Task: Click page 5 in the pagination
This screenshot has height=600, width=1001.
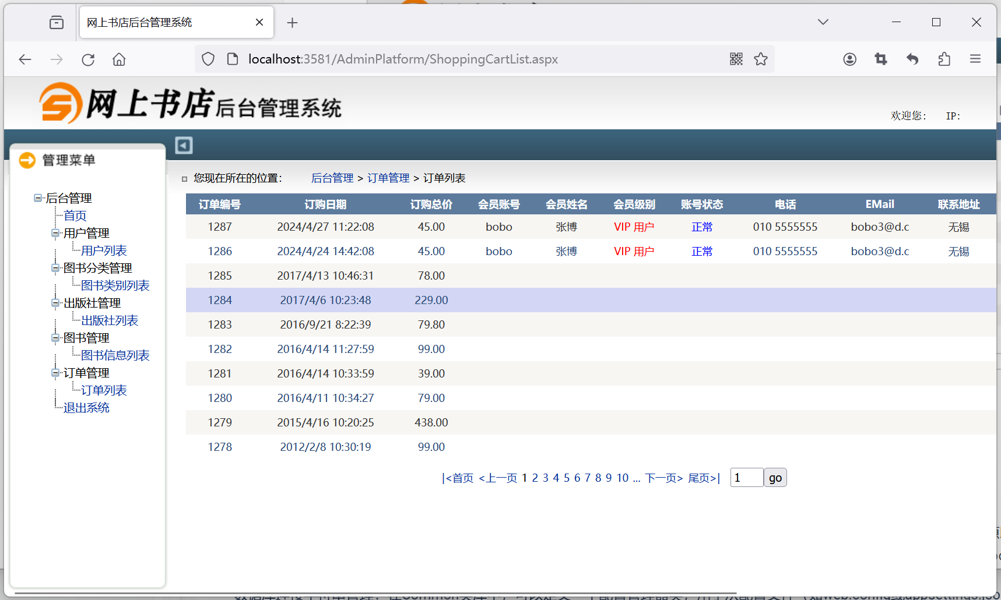Action: [566, 478]
